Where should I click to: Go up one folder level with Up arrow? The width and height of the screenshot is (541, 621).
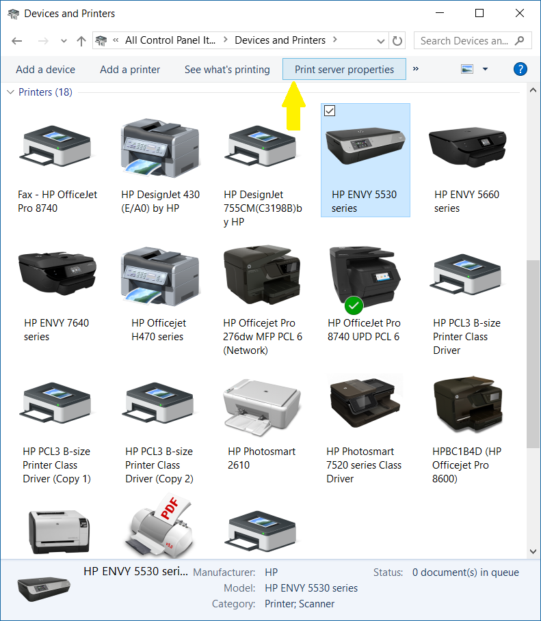81,41
